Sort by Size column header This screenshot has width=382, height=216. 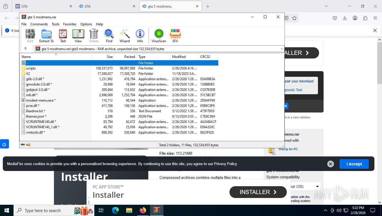click(103, 57)
